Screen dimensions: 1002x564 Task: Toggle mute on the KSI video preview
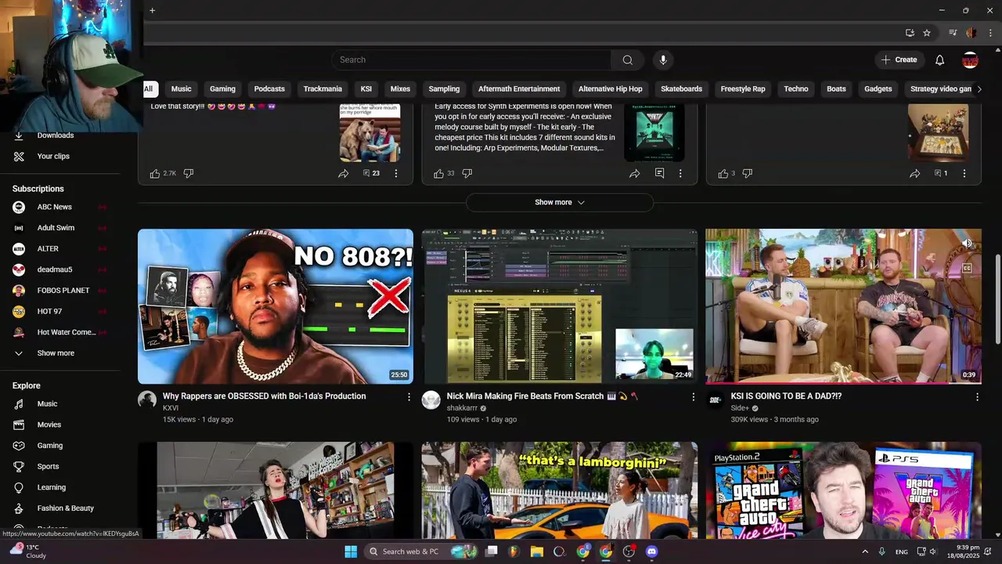click(x=968, y=244)
